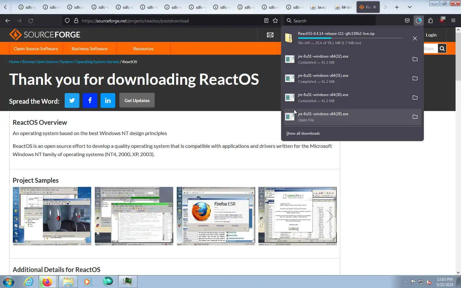Click the site security padlock icon
This screenshot has width=461, height=288.
(76, 20)
